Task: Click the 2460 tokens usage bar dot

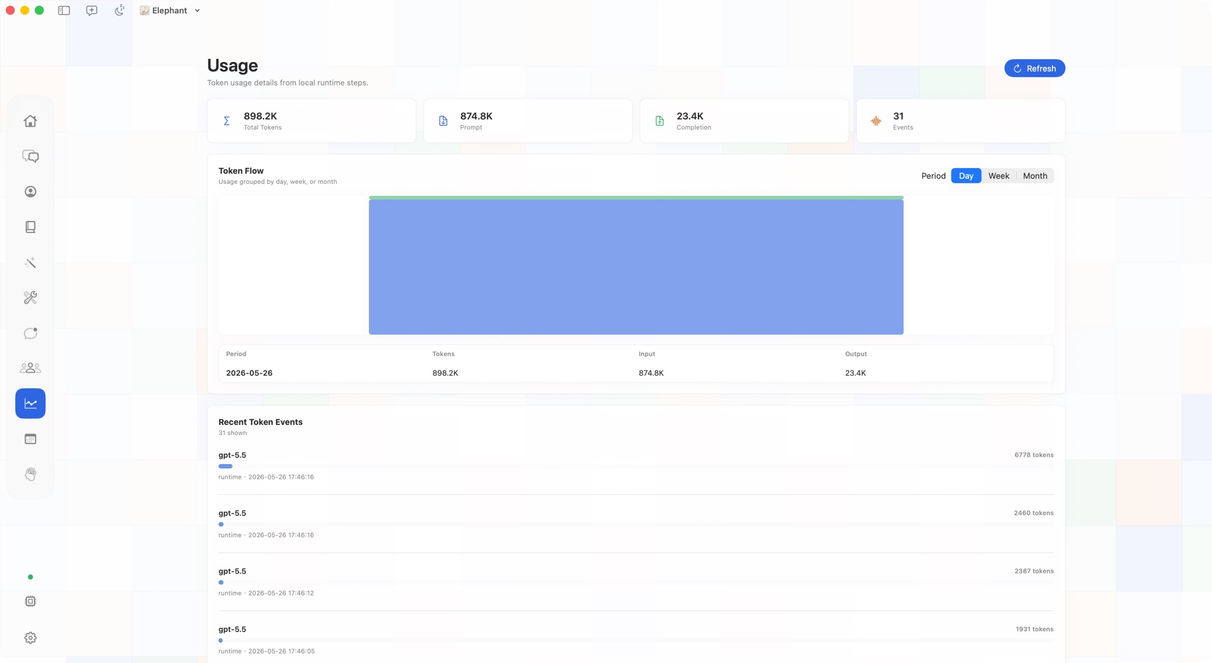Action: [x=221, y=524]
